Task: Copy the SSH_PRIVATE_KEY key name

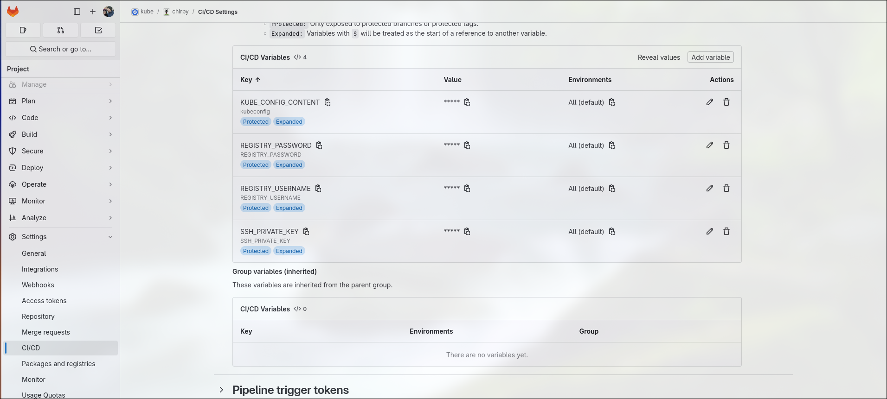Action: coord(306,231)
